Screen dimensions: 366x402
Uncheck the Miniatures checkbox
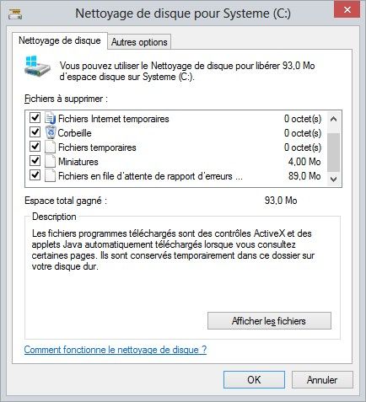coord(35,161)
